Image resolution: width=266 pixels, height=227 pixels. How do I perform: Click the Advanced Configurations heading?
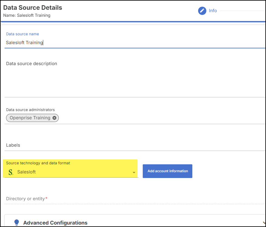tap(55, 223)
